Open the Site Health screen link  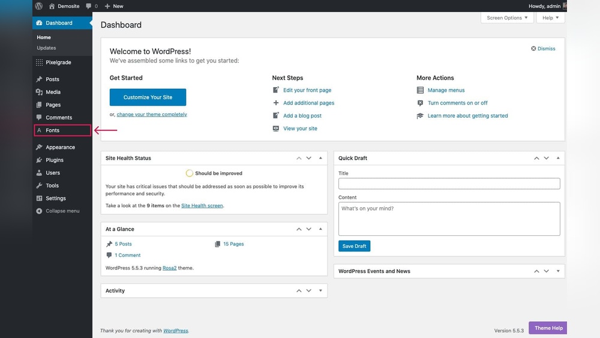[202, 205]
